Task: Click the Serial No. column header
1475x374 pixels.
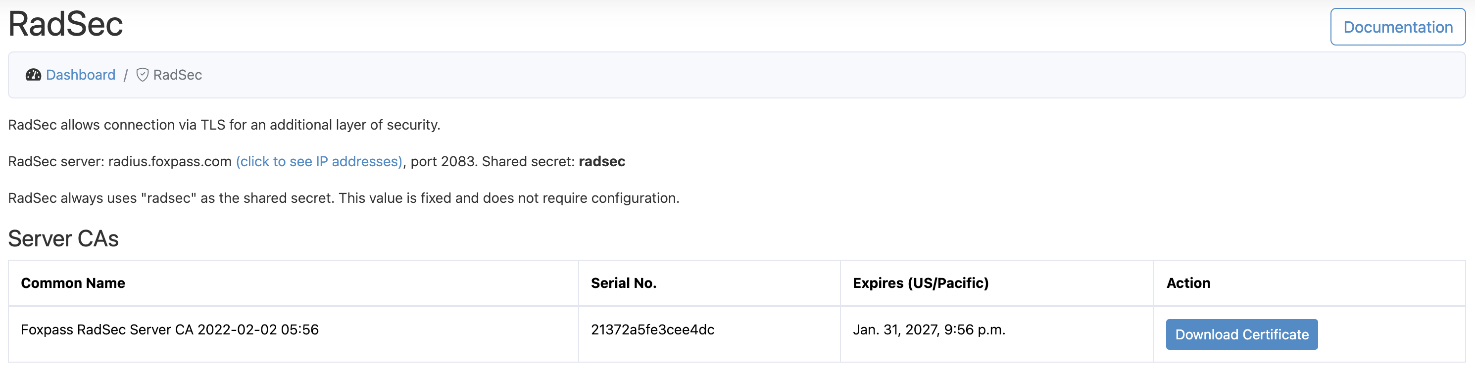Action: (624, 283)
